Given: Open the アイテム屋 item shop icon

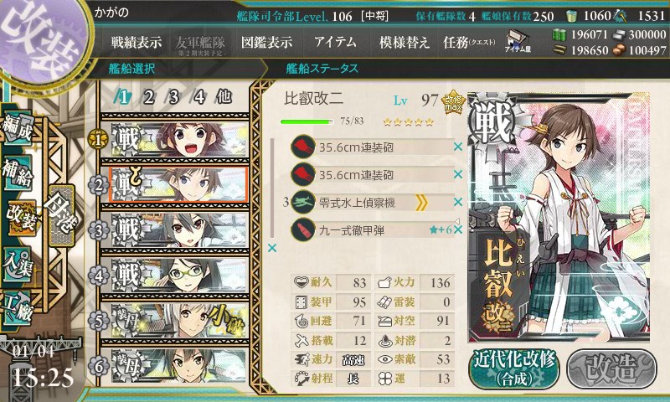Looking at the screenshot, I should tap(518, 42).
